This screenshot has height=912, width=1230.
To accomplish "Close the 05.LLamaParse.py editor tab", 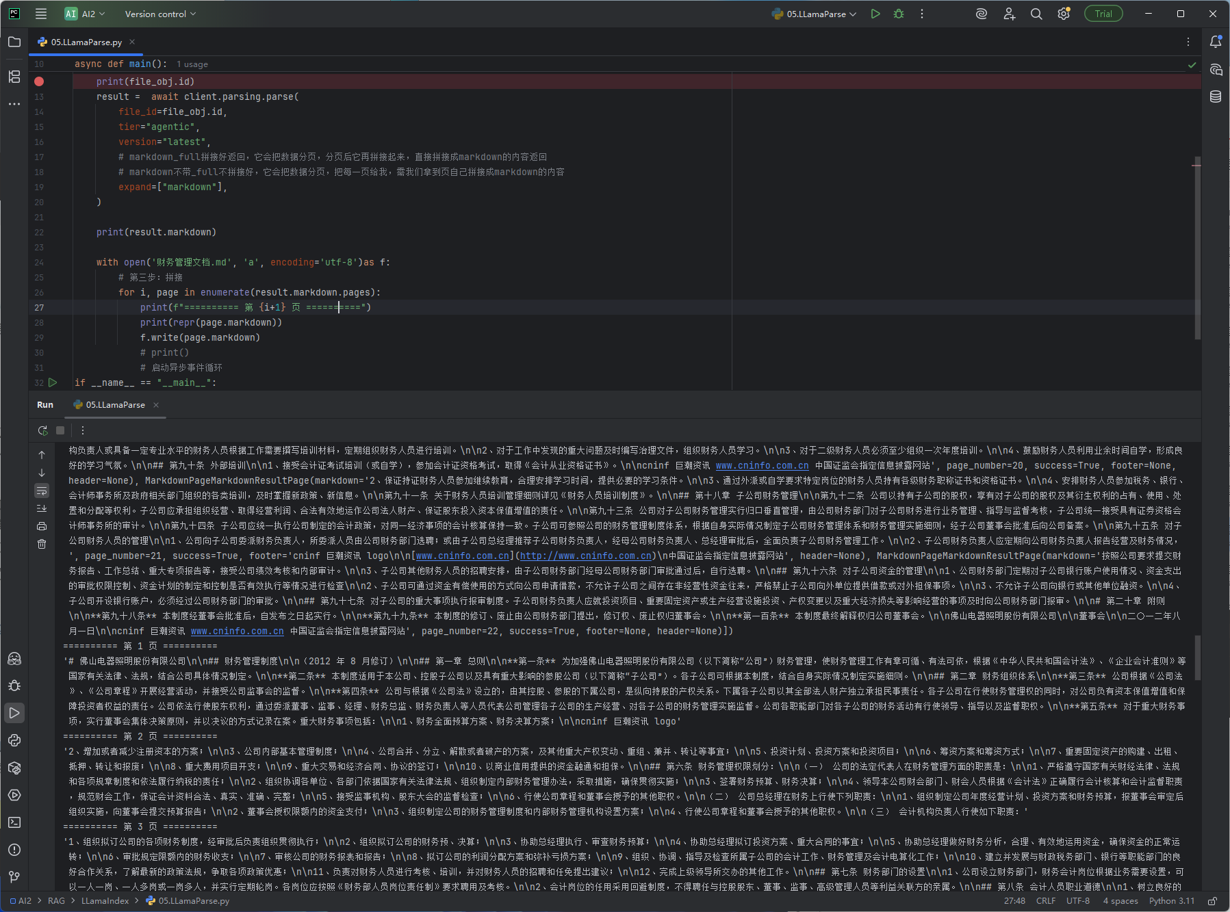I will 132,42.
